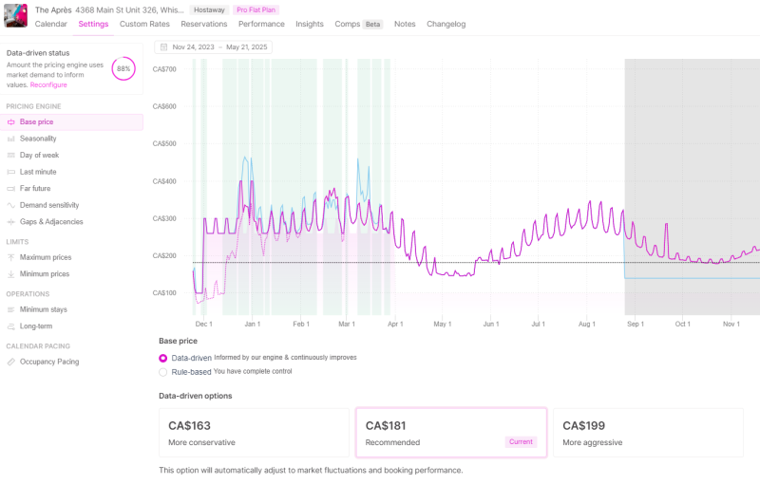The width and height of the screenshot is (760, 484).
Task: Click the Demand sensitivity wave icon
Action: [x=10, y=205]
